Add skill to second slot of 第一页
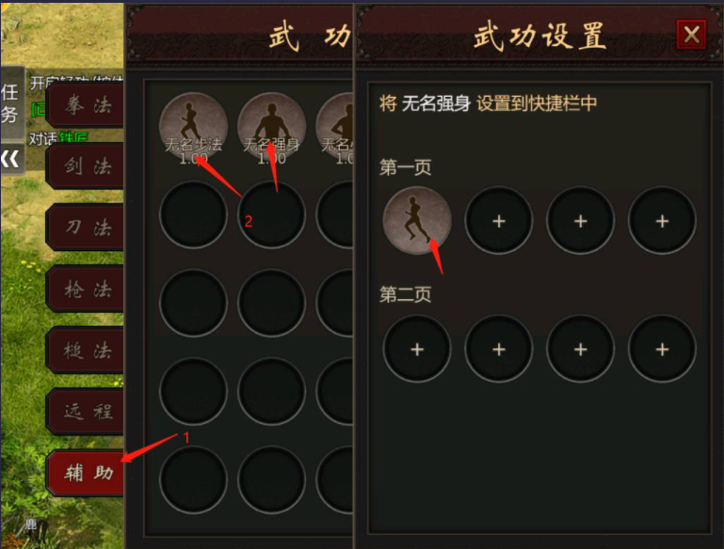 [499, 221]
